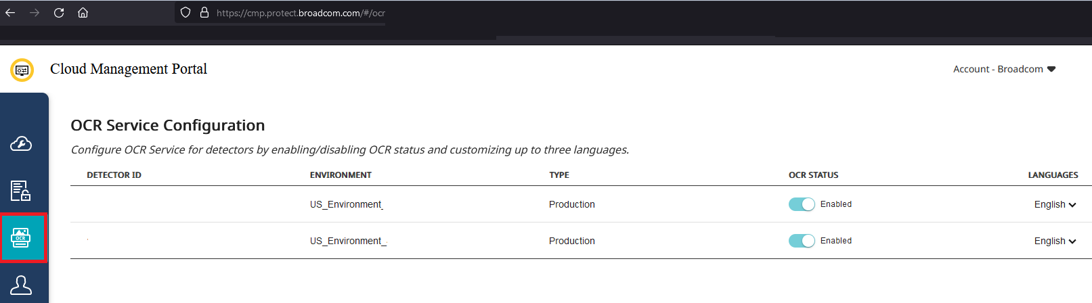Image resolution: width=1092 pixels, height=303 pixels.
Task: Click the padlock site security icon
Action: (204, 13)
